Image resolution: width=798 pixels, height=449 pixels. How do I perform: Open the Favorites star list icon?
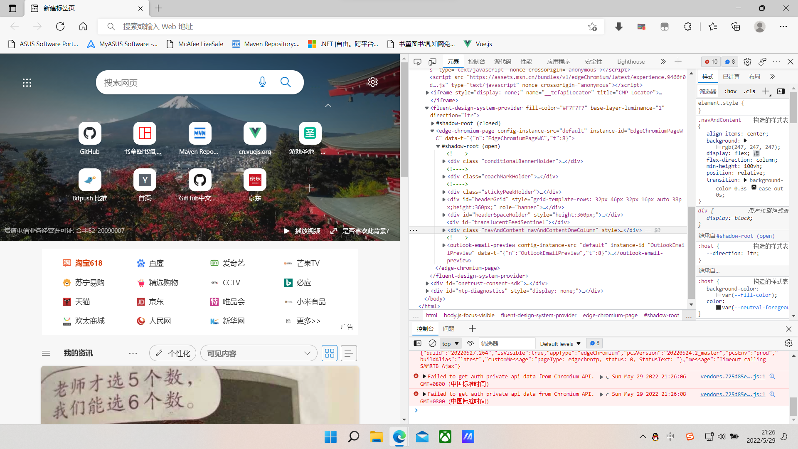tap(713, 27)
